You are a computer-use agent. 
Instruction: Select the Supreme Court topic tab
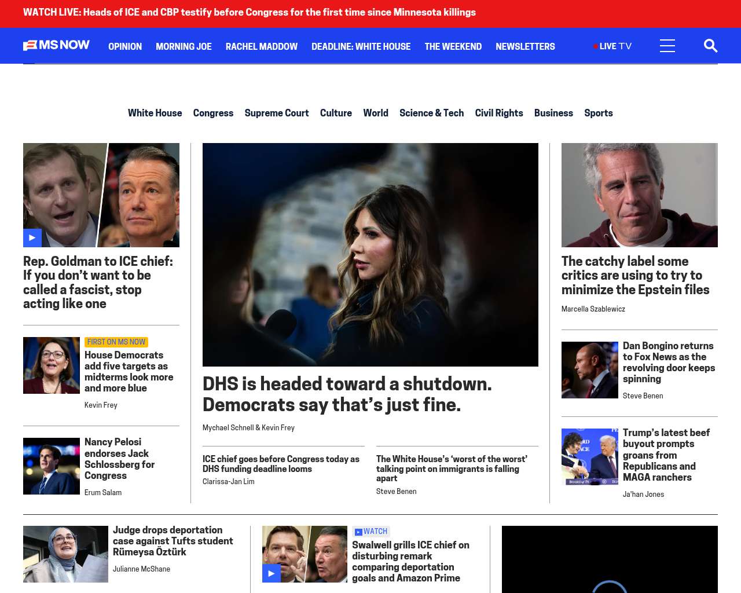coord(277,113)
